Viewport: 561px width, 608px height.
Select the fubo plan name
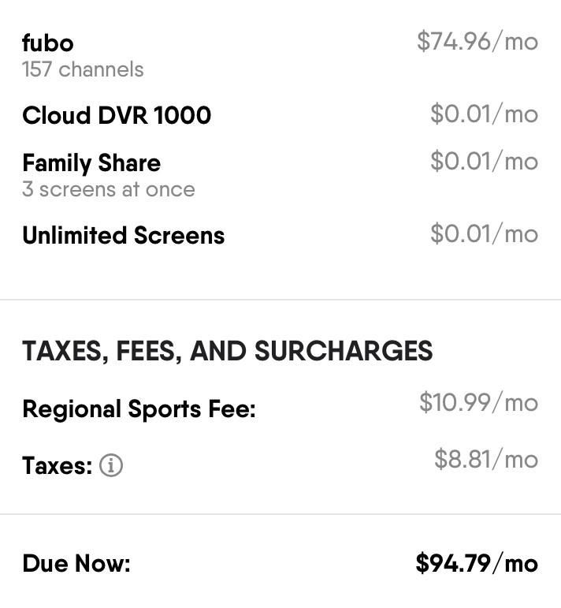click(x=47, y=43)
